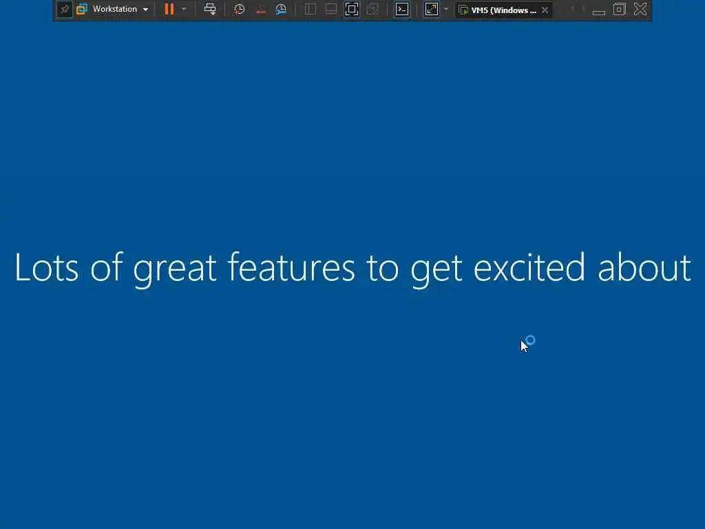Go to the next VM tab arrow
Image resolution: width=705 pixels, height=529 pixels.
(x=583, y=9)
